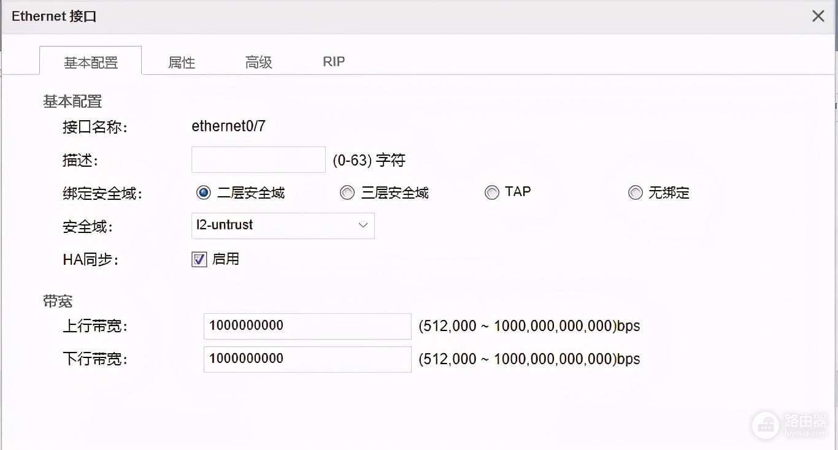838x450 pixels.
Task: Click the 带宽 section heading
Action: coord(58,301)
